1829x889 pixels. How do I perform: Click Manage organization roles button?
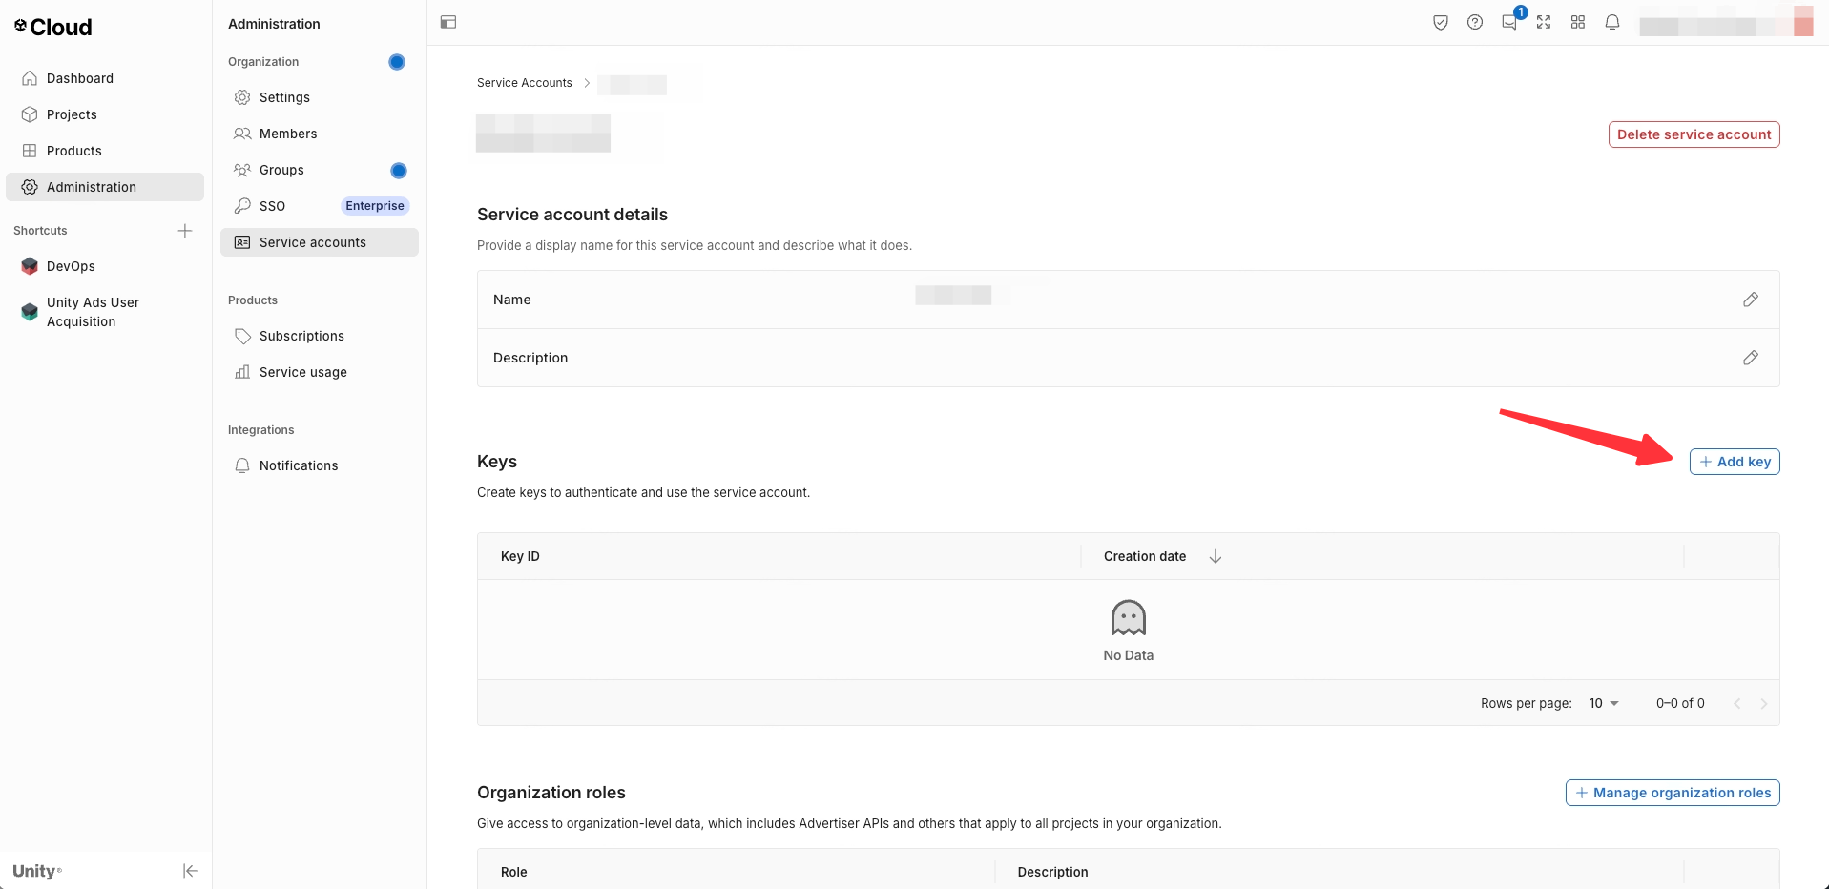[1673, 793]
